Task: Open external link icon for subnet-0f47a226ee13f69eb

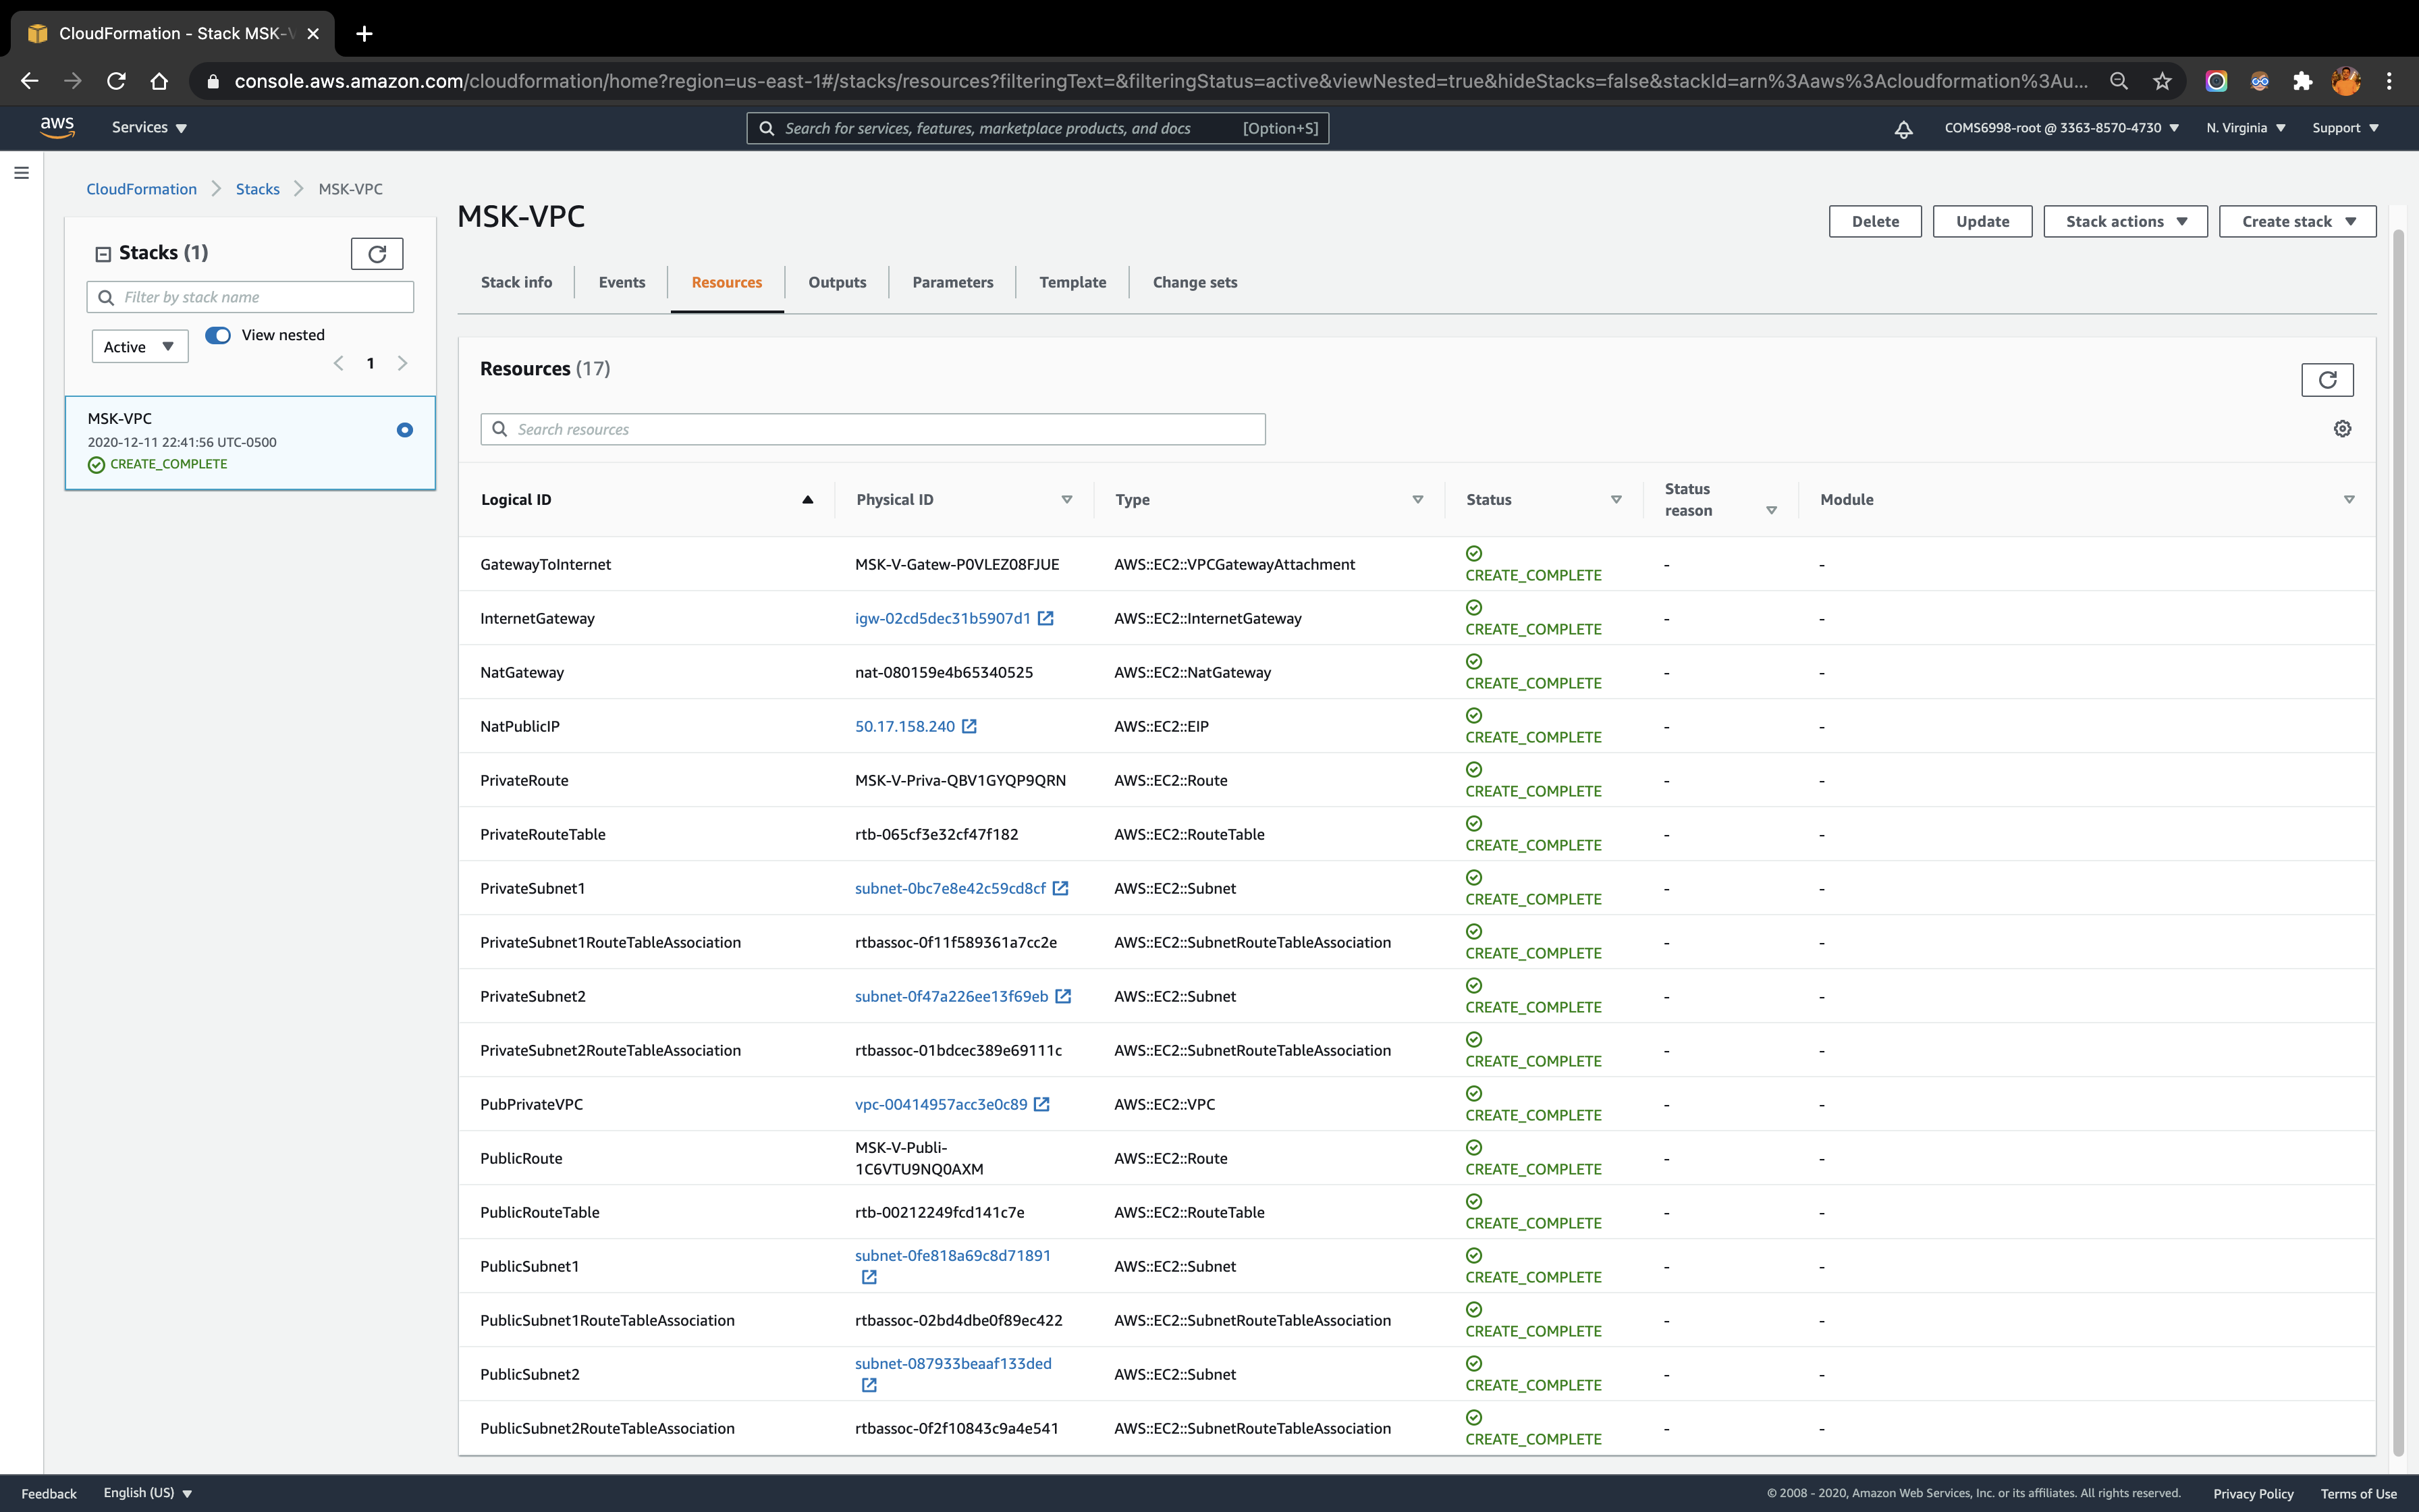Action: [x=1064, y=996]
